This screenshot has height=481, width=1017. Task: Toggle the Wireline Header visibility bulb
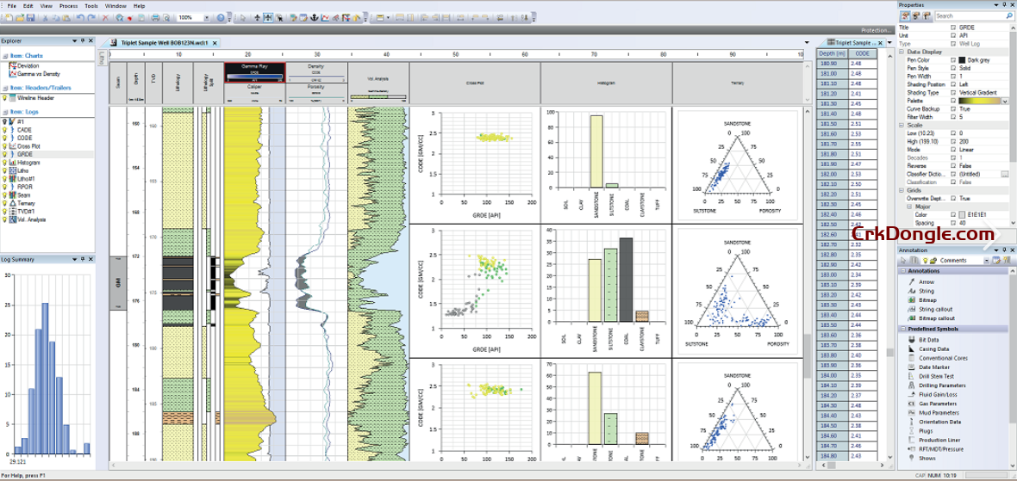coord(5,98)
